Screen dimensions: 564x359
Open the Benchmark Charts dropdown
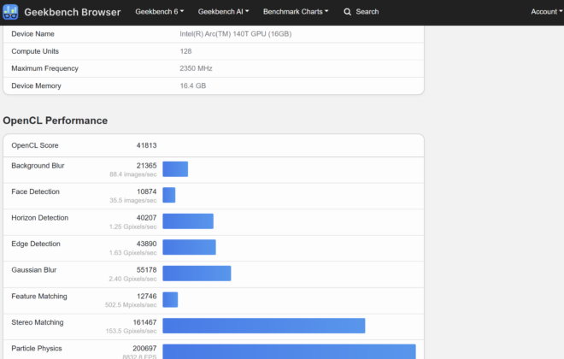click(x=296, y=11)
